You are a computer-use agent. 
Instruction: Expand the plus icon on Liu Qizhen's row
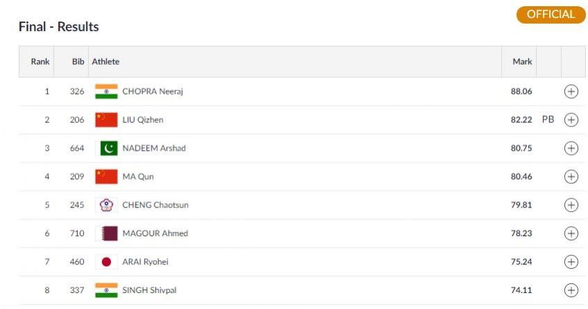(571, 119)
